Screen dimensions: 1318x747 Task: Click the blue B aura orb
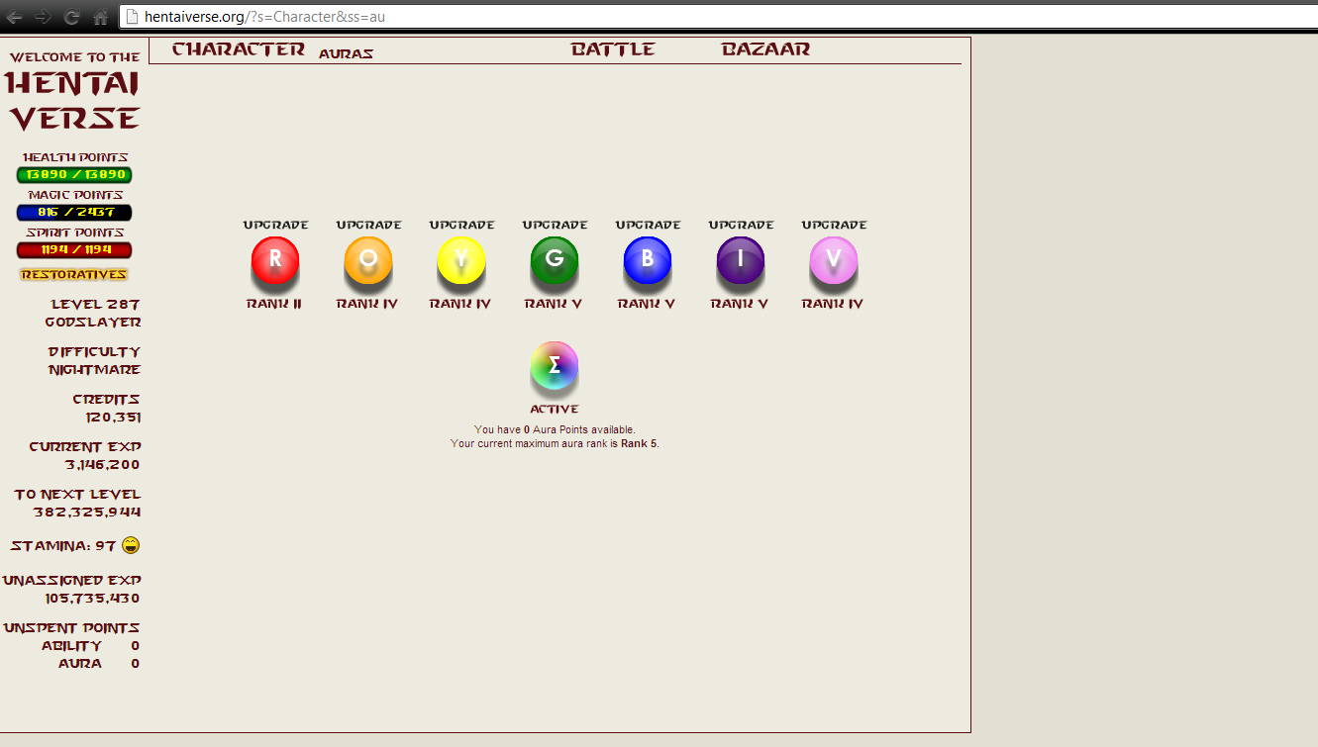[x=648, y=261]
